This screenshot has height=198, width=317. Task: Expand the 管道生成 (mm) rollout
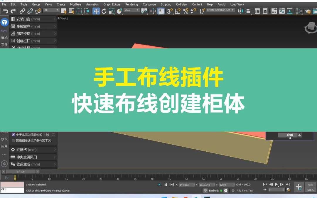pyautogui.click(x=33, y=164)
